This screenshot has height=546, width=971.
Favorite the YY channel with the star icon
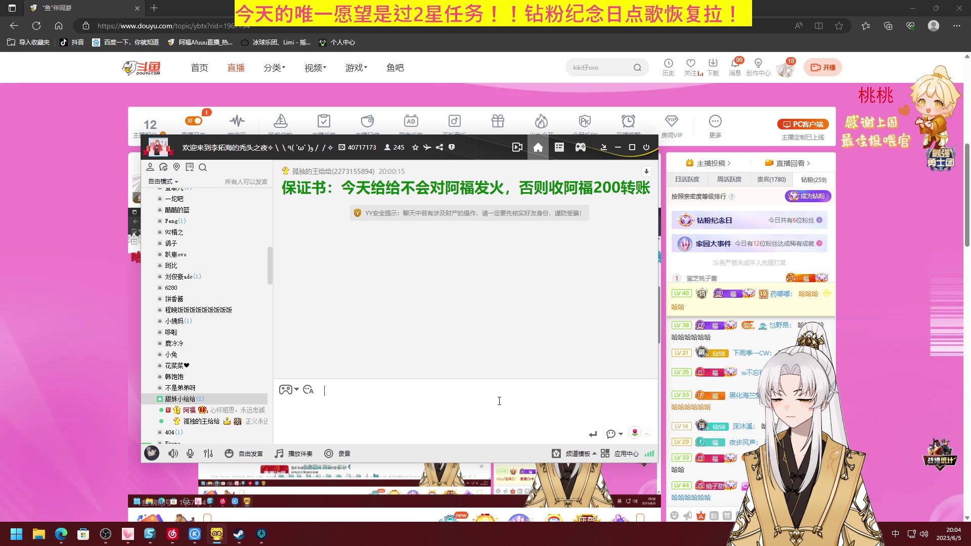[x=415, y=147]
